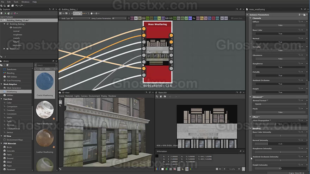
Task: Select the Cracks Weathering library thumbnail
Action: [x=45, y=84]
